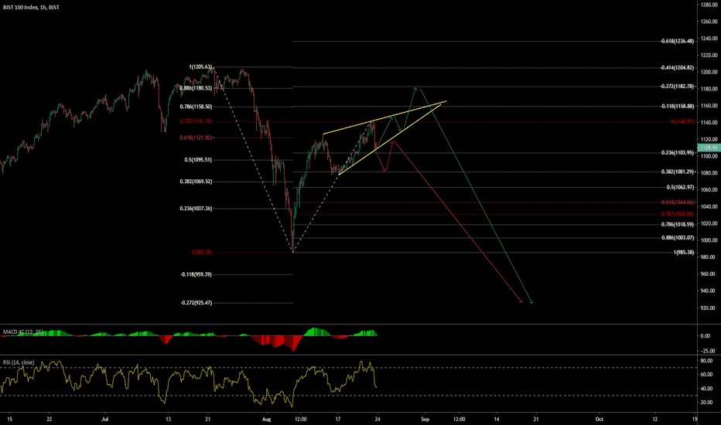Click Fibonacci label 1(1205.63)
The height and width of the screenshot is (425, 721).
coord(200,67)
